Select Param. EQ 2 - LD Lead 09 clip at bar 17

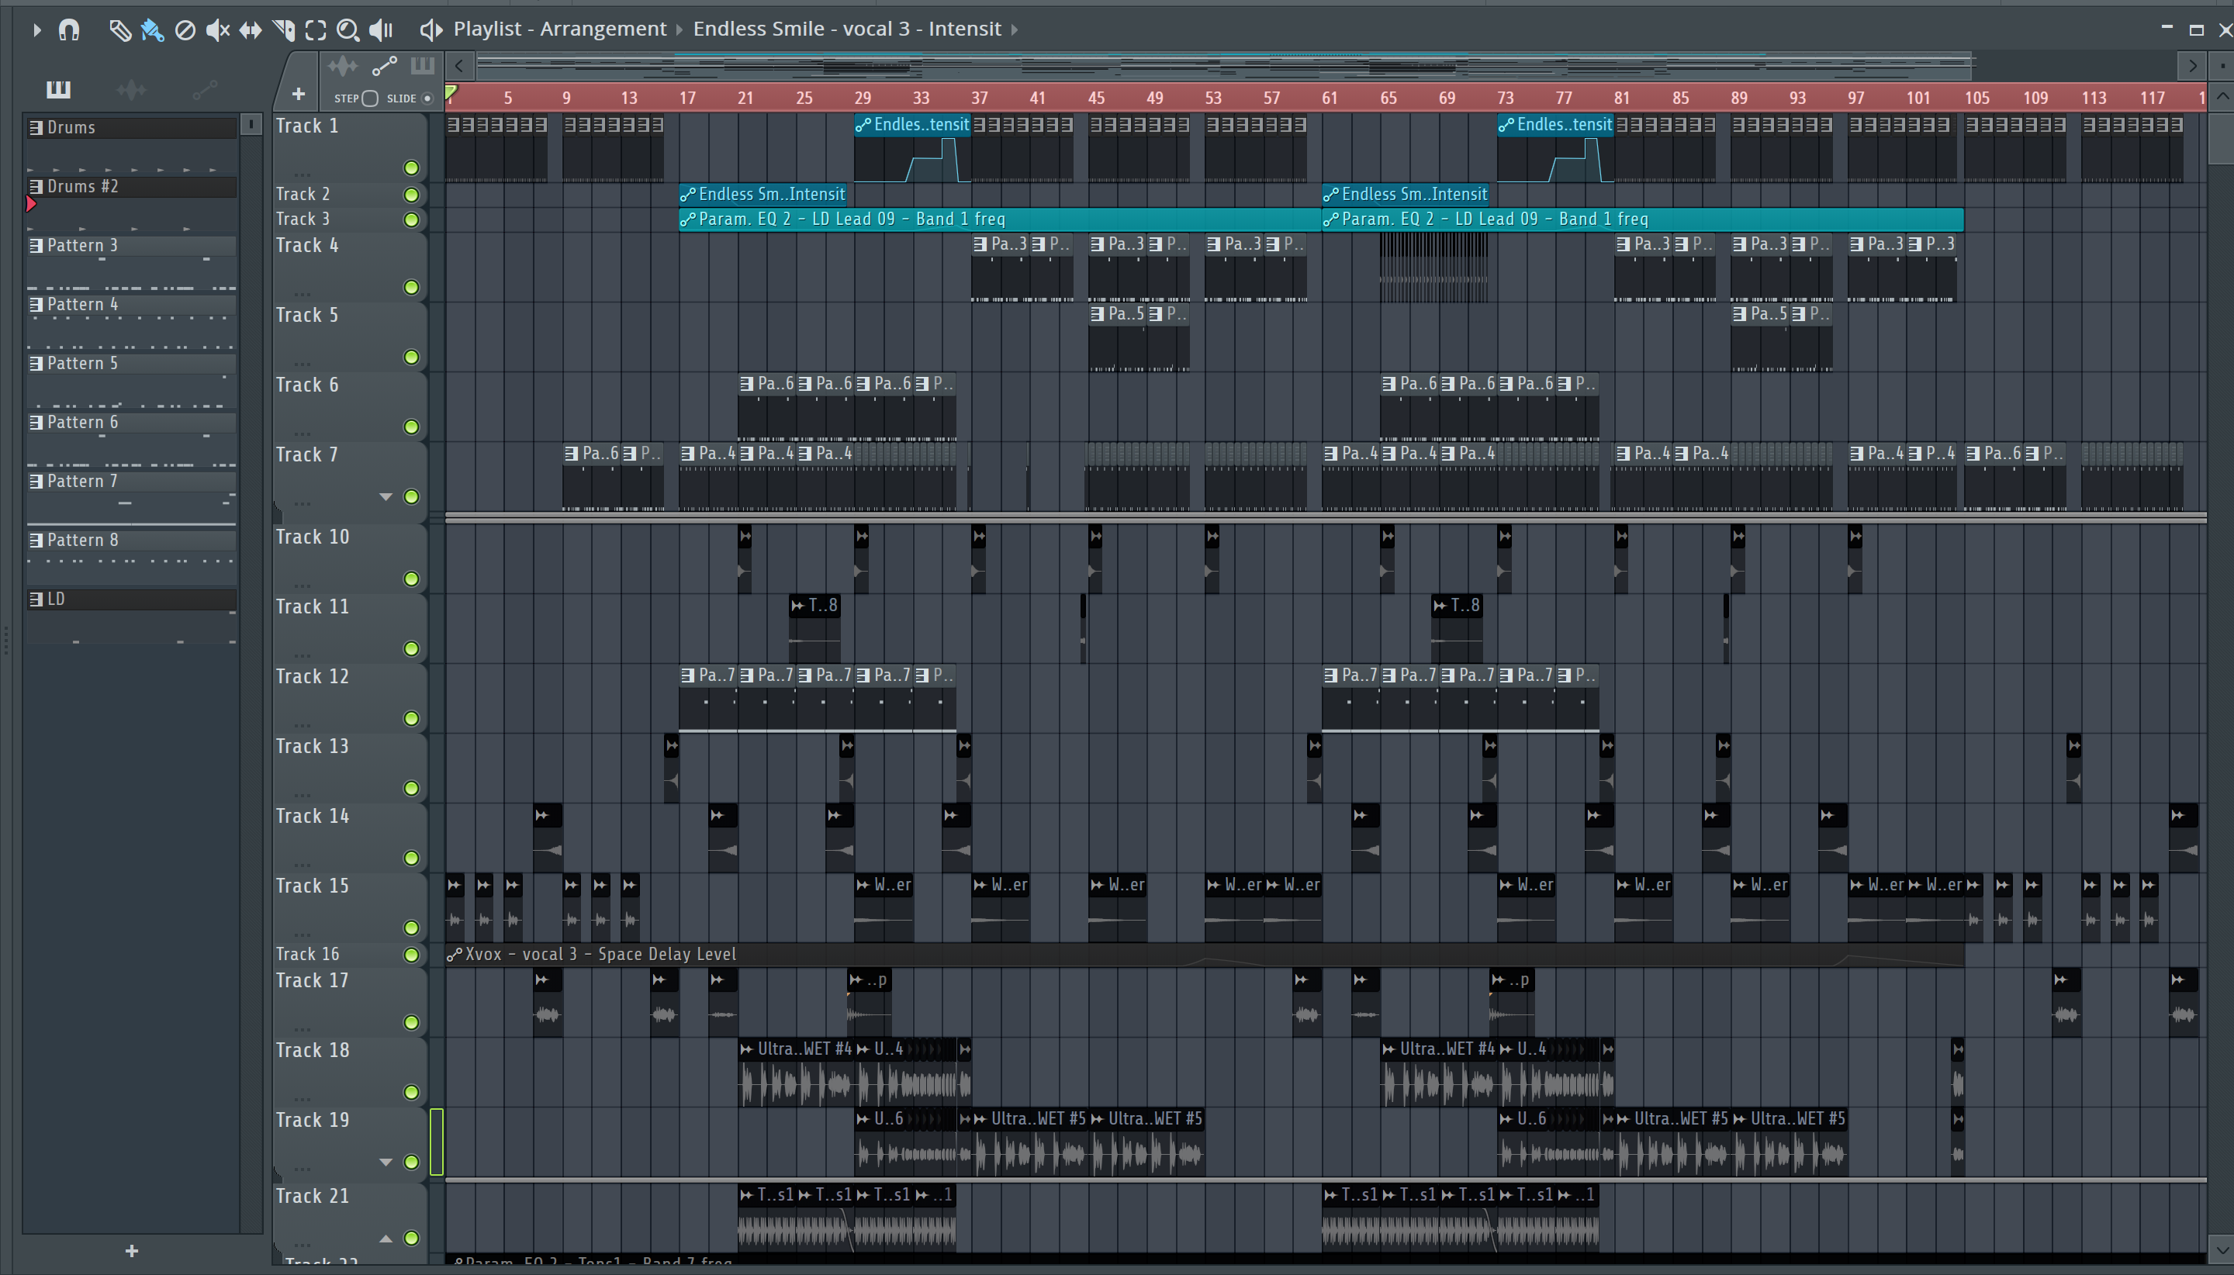pos(999,219)
